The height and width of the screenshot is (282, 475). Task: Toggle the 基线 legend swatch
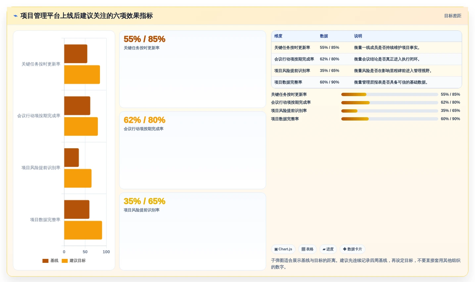pyautogui.click(x=45, y=261)
